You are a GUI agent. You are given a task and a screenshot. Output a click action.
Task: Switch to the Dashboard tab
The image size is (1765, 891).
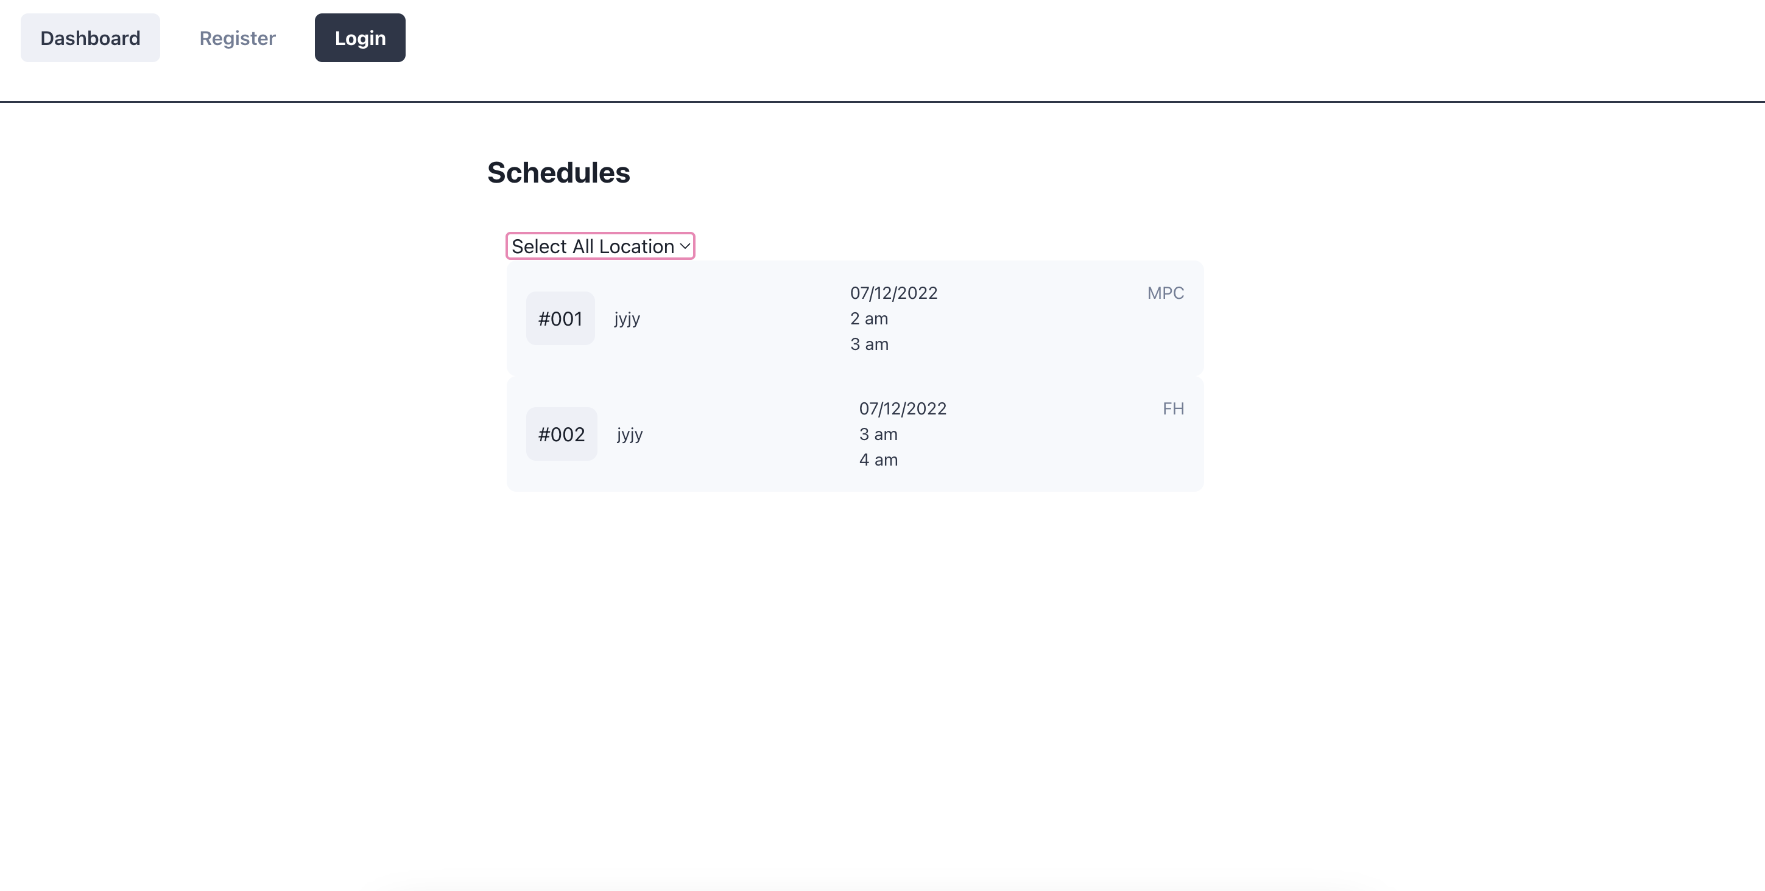90,38
